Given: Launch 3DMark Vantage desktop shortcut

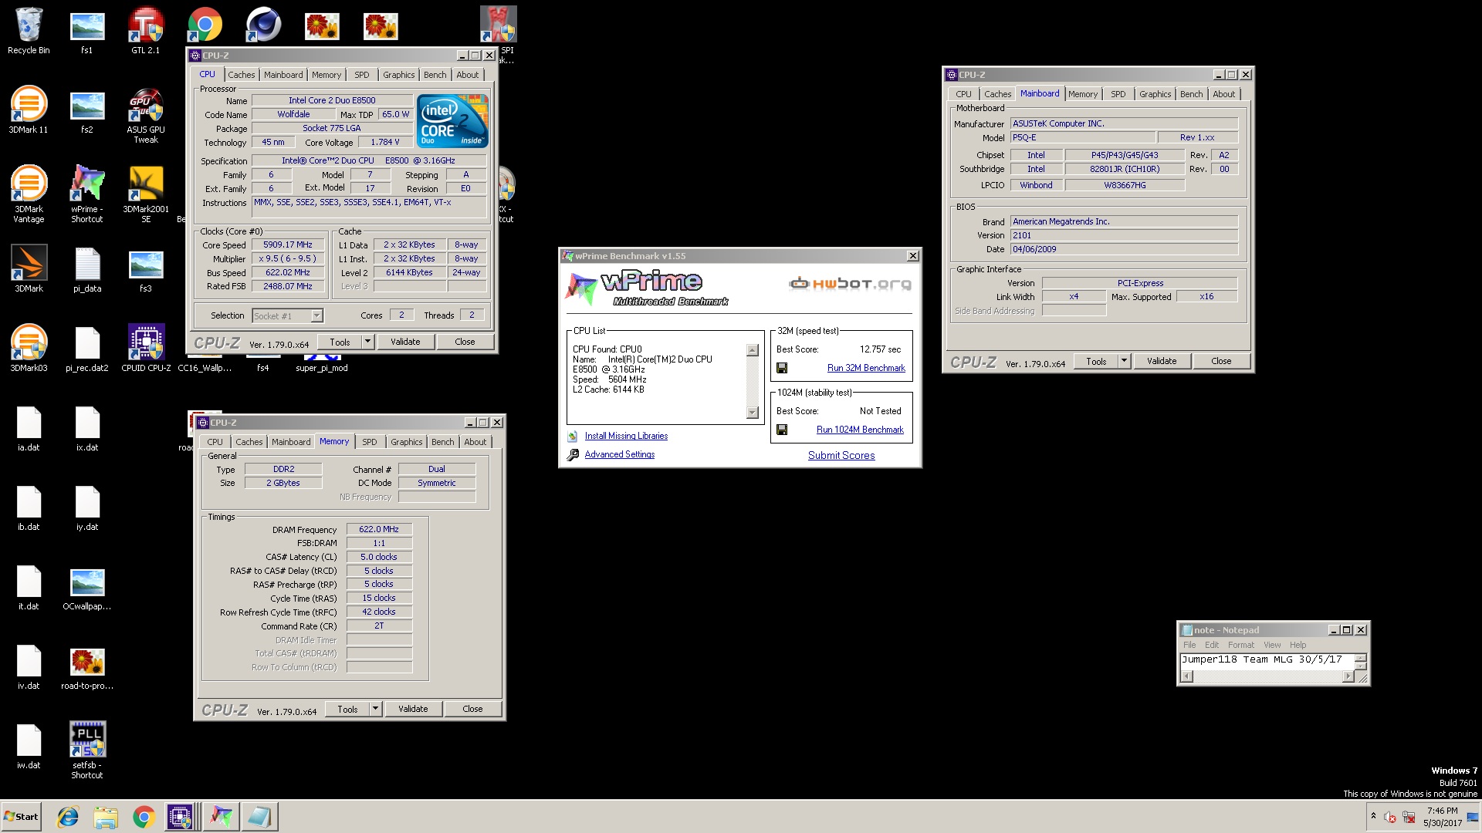Looking at the screenshot, I should pos(29,194).
